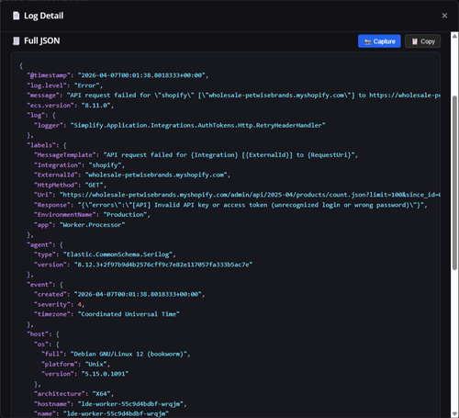This screenshot has width=459, height=418.
Task: Click the hostname lde-worker value
Action: pos(130,404)
